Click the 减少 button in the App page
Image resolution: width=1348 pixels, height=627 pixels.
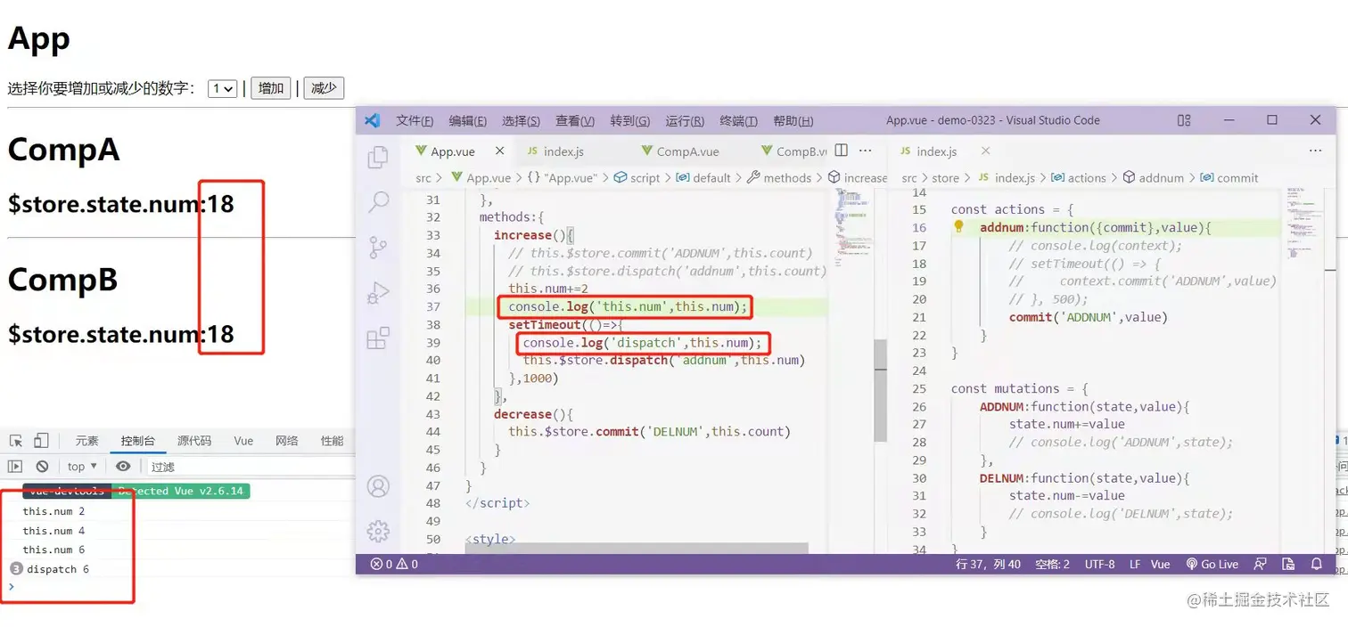point(324,88)
